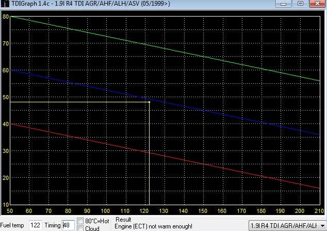The width and height of the screenshot is (327, 231).
Task: Click the yellow horizontal indicator line
Action: [x=77, y=102]
